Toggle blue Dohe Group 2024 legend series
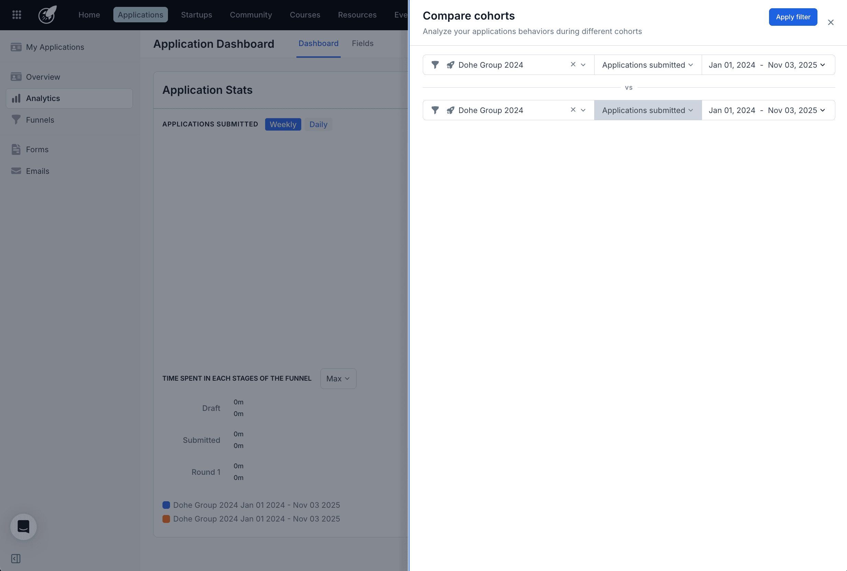847x571 pixels. click(166, 505)
